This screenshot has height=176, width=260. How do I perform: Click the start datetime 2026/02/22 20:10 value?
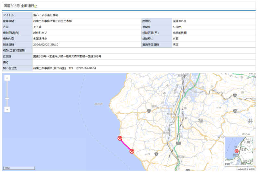click(x=46, y=44)
